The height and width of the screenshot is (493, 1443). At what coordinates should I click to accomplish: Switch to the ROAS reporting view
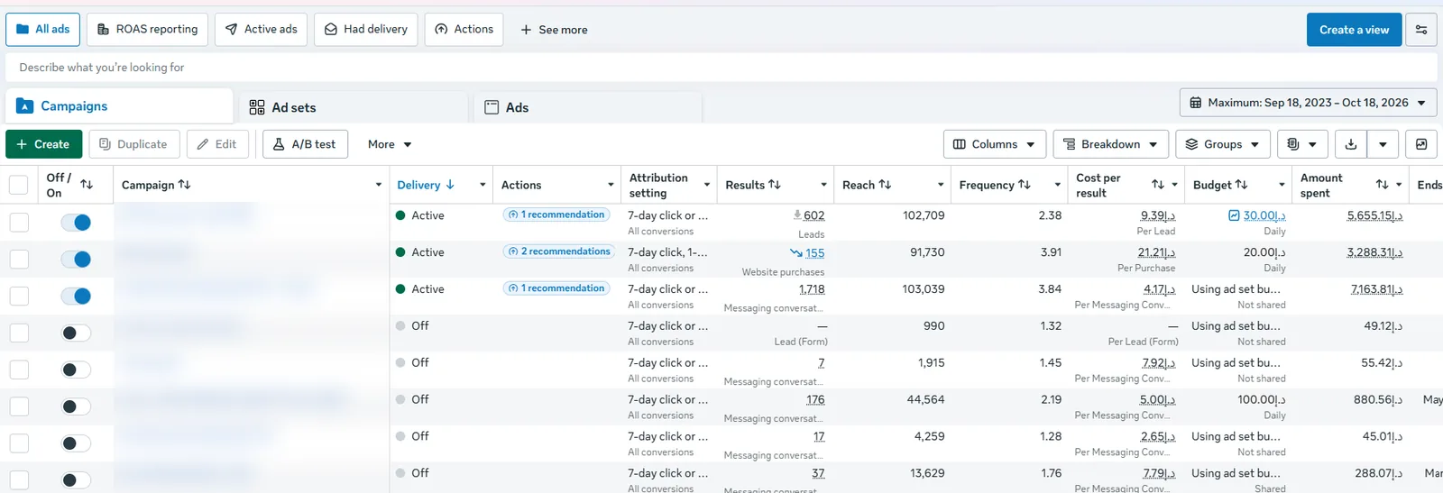click(x=148, y=30)
